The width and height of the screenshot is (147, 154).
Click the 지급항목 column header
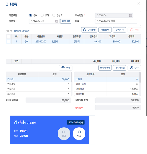[x=22, y=74]
